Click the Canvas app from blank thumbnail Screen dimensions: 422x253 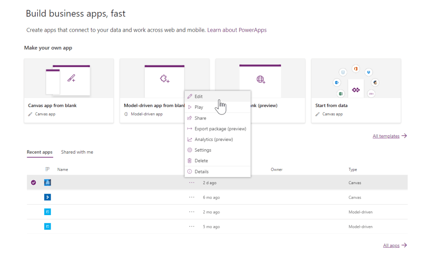(x=68, y=78)
